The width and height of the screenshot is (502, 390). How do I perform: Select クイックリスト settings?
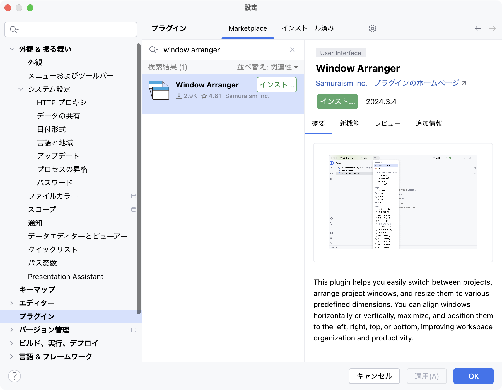(x=53, y=250)
